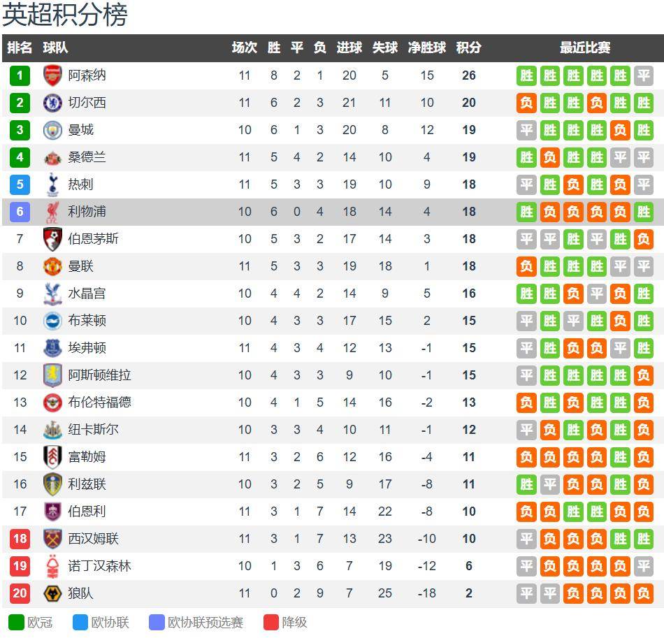This screenshot has height=638, width=664.
Task: Click the Chelsea club crest icon
Action: tap(52, 103)
